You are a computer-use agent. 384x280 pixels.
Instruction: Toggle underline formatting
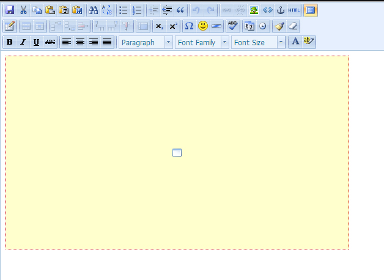click(37, 42)
